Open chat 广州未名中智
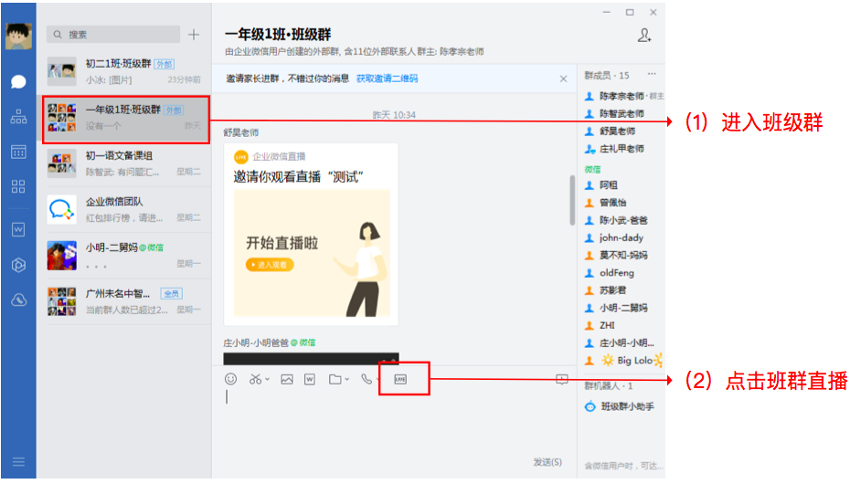 (126, 301)
